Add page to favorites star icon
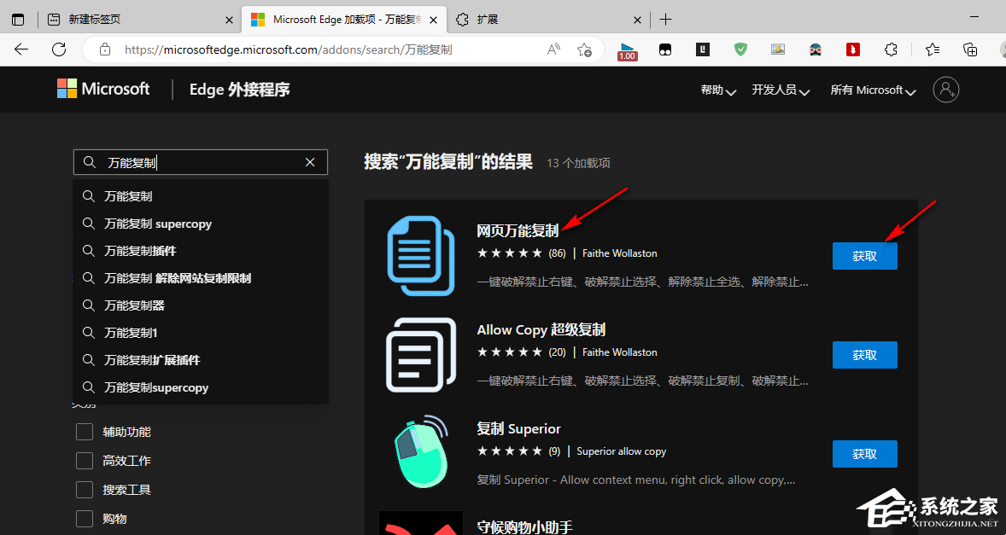1006x535 pixels. click(x=584, y=49)
